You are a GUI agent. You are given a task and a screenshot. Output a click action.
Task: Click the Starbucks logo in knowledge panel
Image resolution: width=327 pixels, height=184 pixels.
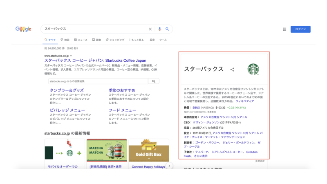(x=253, y=69)
